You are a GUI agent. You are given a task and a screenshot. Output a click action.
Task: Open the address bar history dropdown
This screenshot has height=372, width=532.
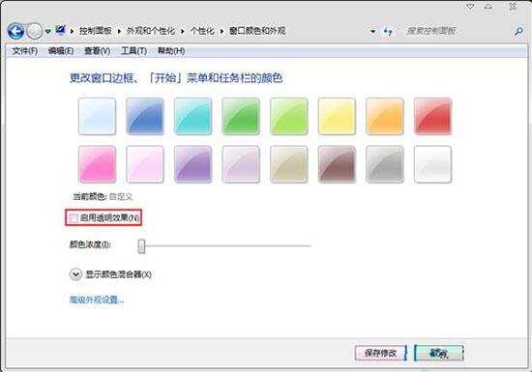372,32
